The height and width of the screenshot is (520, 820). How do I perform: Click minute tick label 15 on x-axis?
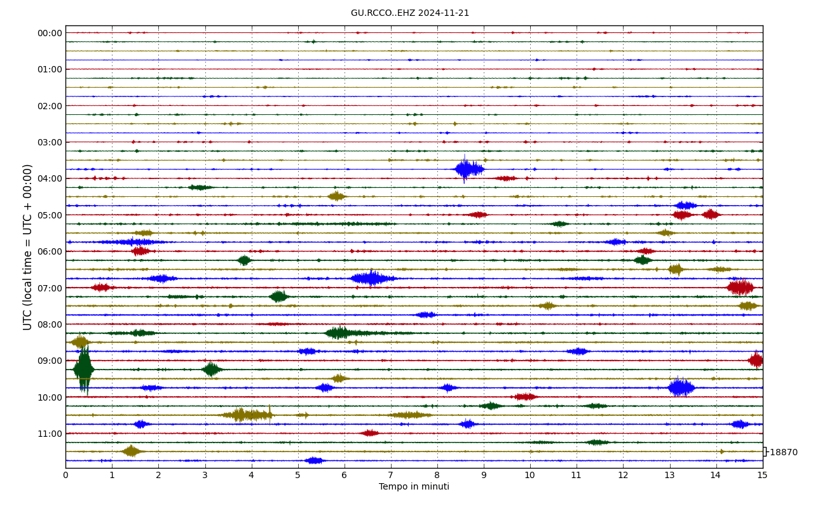762,475
